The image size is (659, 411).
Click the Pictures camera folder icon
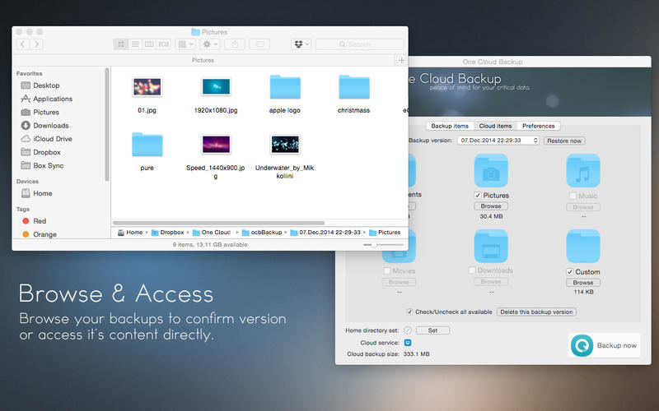tap(491, 171)
